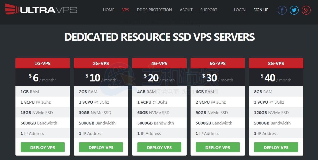The image size is (318, 160).
Task: Click 1 vCPU row in 1G-VPS card
Action: tap(43, 102)
